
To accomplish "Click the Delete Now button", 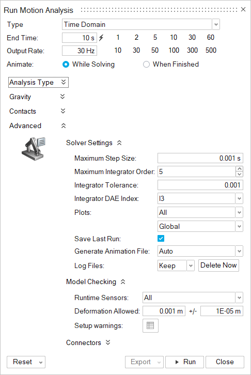I will coord(218,265).
